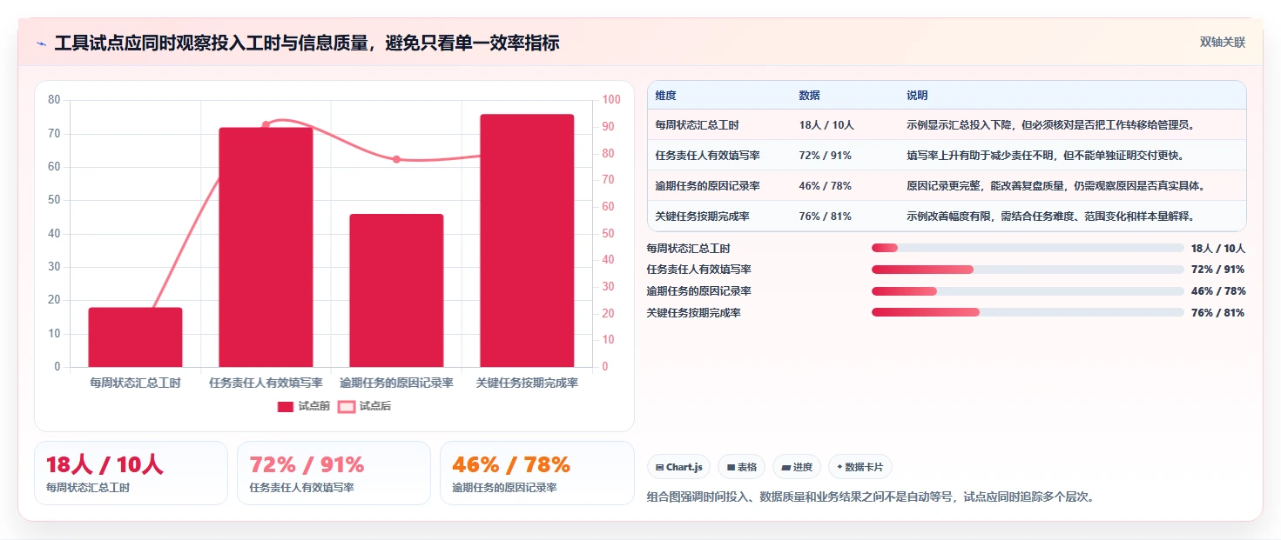The width and height of the screenshot is (1281, 540).
Task: Click the 46% / 78% table cell
Action: pos(825,186)
